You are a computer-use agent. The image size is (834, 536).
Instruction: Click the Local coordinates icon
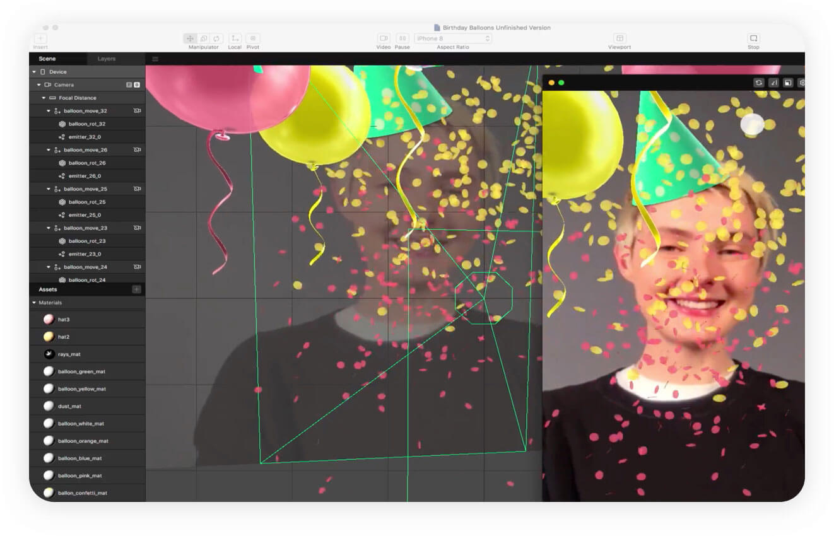click(x=235, y=38)
